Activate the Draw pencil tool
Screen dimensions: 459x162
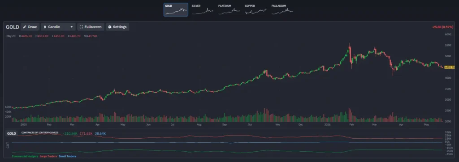tap(30, 27)
